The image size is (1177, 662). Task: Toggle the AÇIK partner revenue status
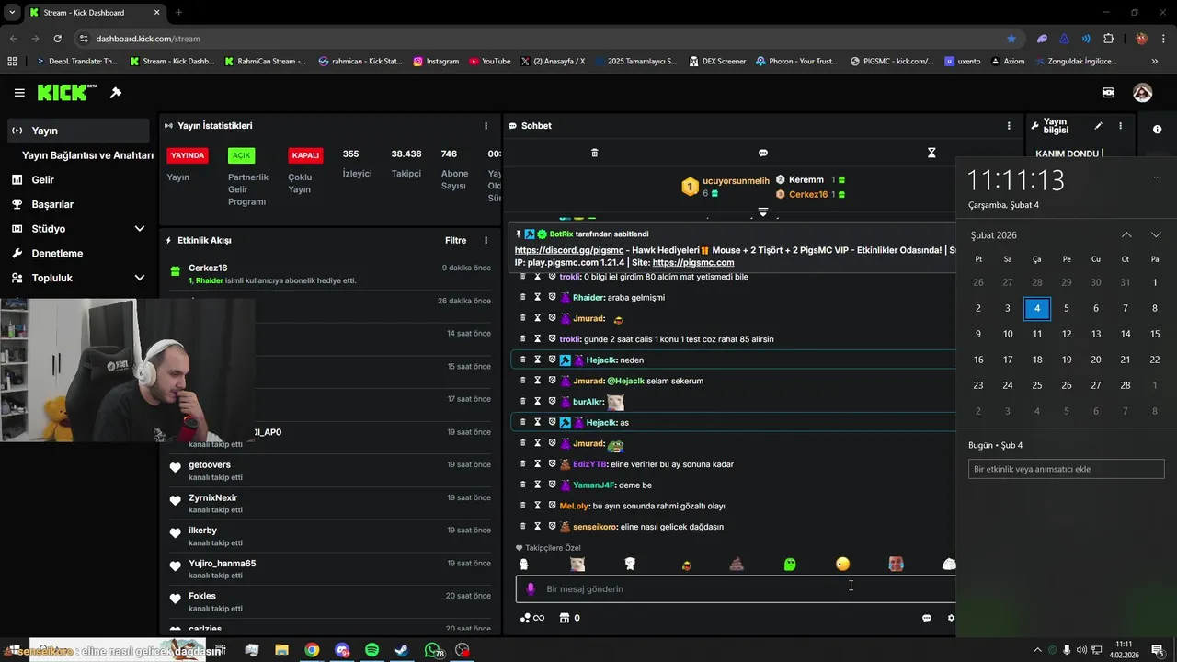coord(241,155)
